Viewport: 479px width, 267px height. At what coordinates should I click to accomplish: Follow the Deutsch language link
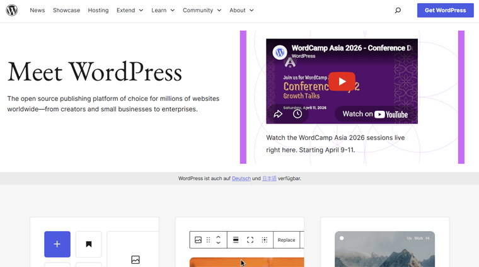241,178
